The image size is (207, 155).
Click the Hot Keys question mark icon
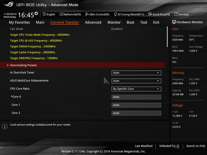176,14
